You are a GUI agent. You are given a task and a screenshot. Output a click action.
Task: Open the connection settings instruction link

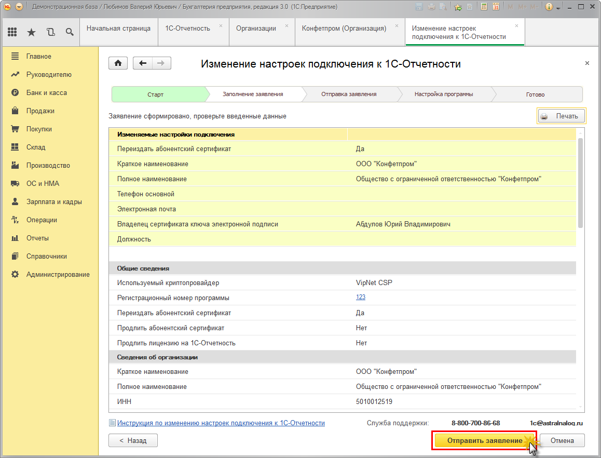click(221, 423)
